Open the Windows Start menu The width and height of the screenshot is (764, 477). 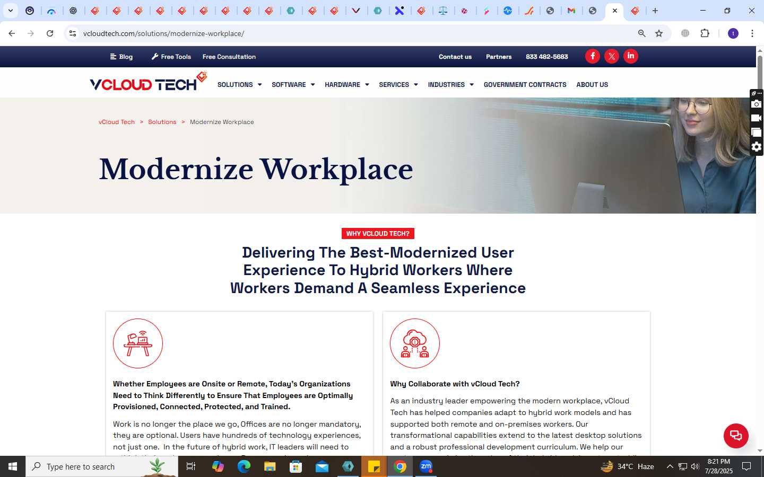click(13, 466)
